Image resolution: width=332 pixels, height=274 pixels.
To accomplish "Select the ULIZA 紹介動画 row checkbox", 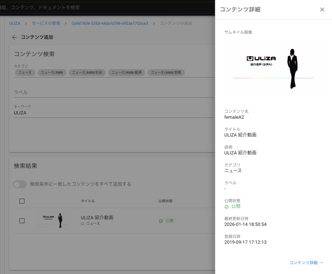I will click(x=22, y=221).
